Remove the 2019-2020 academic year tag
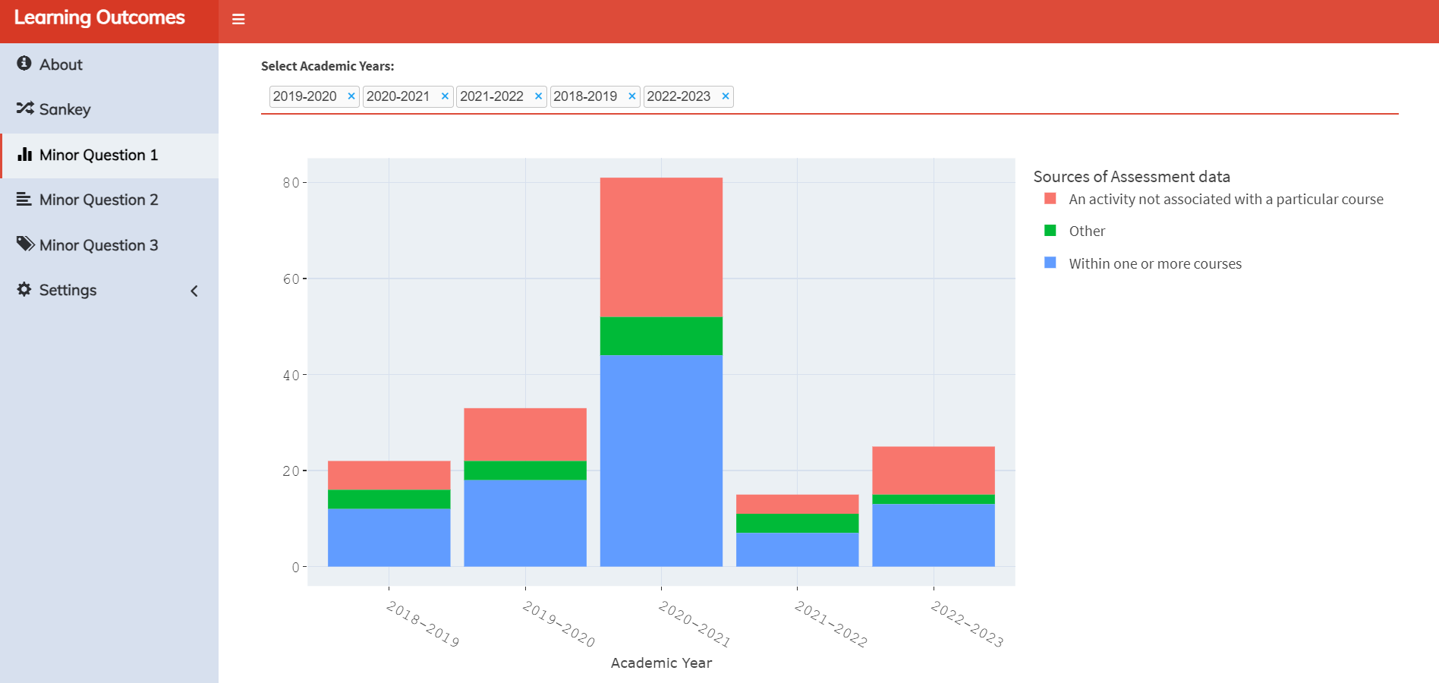The height and width of the screenshot is (683, 1439). click(351, 96)
